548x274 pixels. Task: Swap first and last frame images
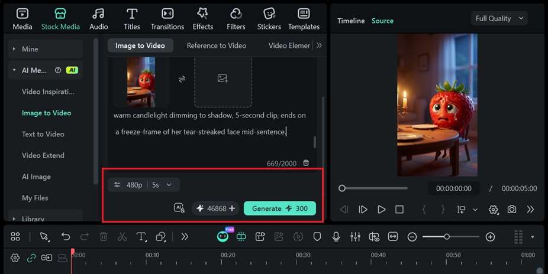(182, 80)
